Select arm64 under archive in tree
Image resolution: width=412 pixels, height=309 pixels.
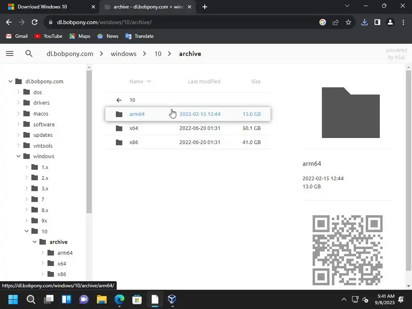click(65, 253)
